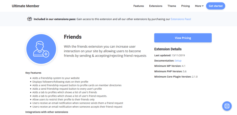
Task: Open the Setup documentation link
Action: (x=178, y=61)
